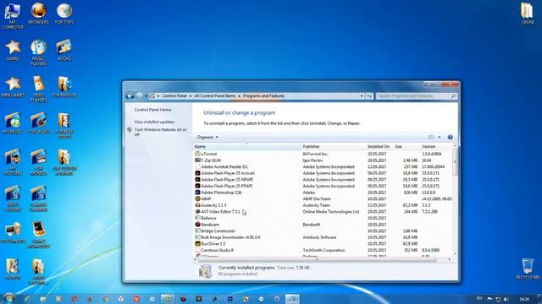
Task: Select the µTorrent program icon in the list
Action: (x=197, y=154)
